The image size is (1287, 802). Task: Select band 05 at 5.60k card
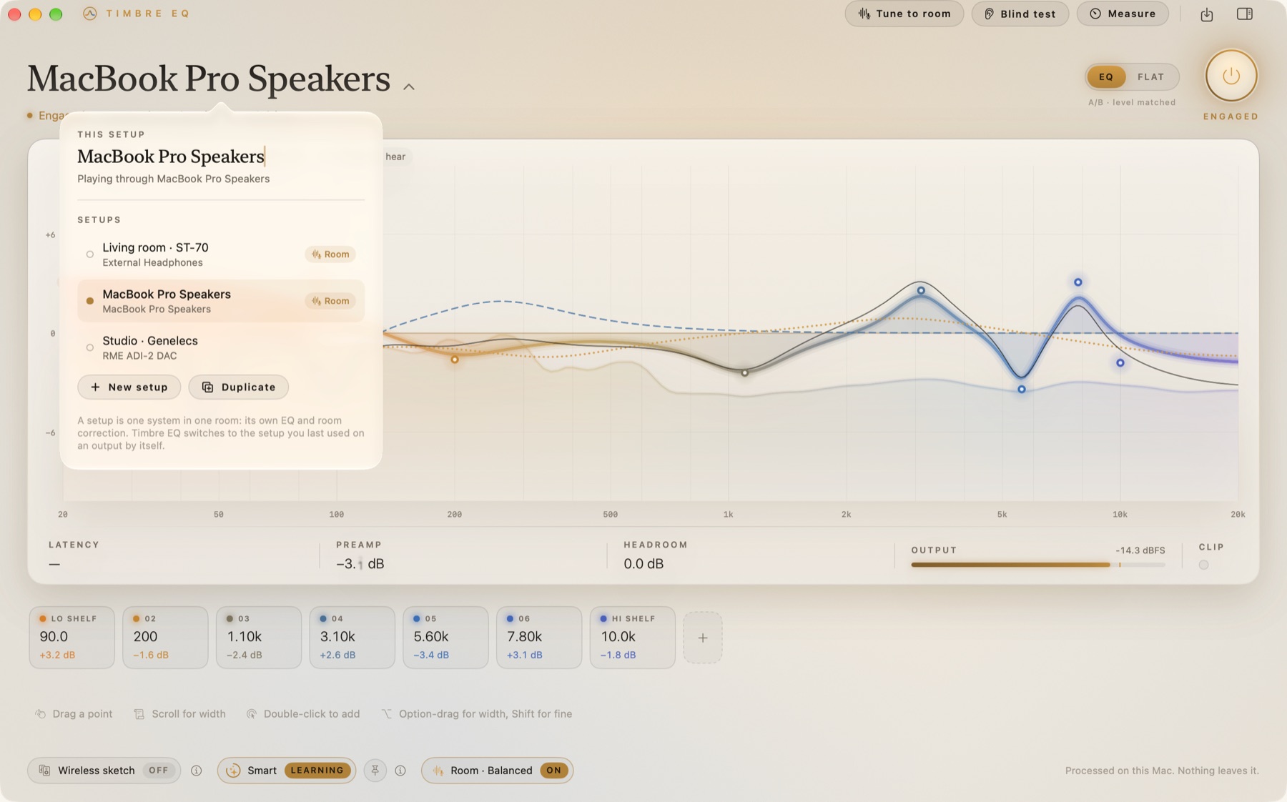pyautogui.click(x=445, y=637)
